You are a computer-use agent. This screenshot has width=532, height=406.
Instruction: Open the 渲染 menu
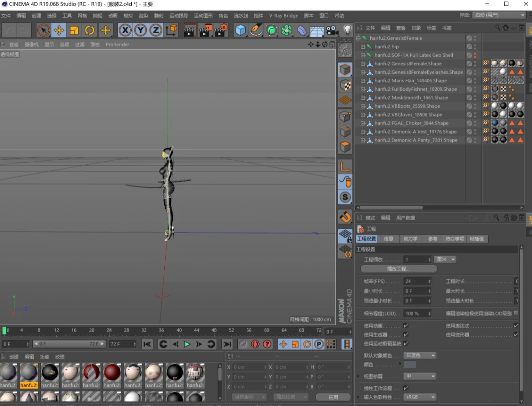tap(143, 16)
